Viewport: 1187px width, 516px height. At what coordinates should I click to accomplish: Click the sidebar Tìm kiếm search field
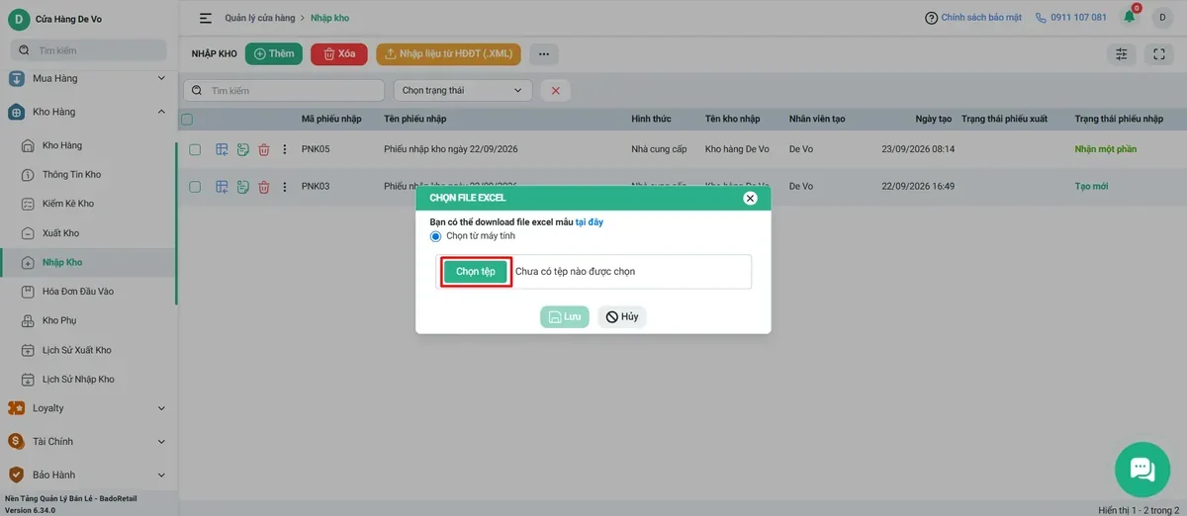(x=88, y=50)
